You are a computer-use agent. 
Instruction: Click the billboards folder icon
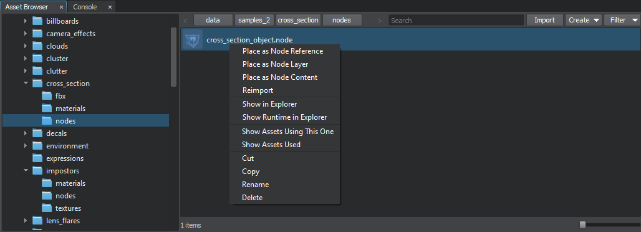[x=37, y=21]
